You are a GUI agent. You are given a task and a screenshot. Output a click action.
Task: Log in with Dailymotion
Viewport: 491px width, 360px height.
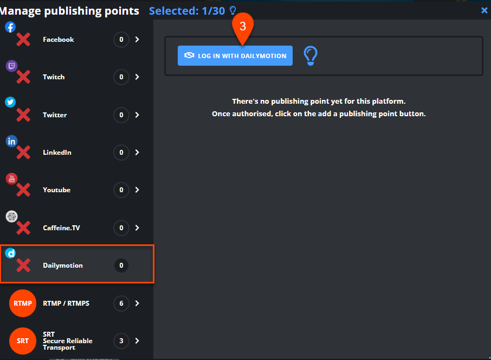[x=235, y=56]
